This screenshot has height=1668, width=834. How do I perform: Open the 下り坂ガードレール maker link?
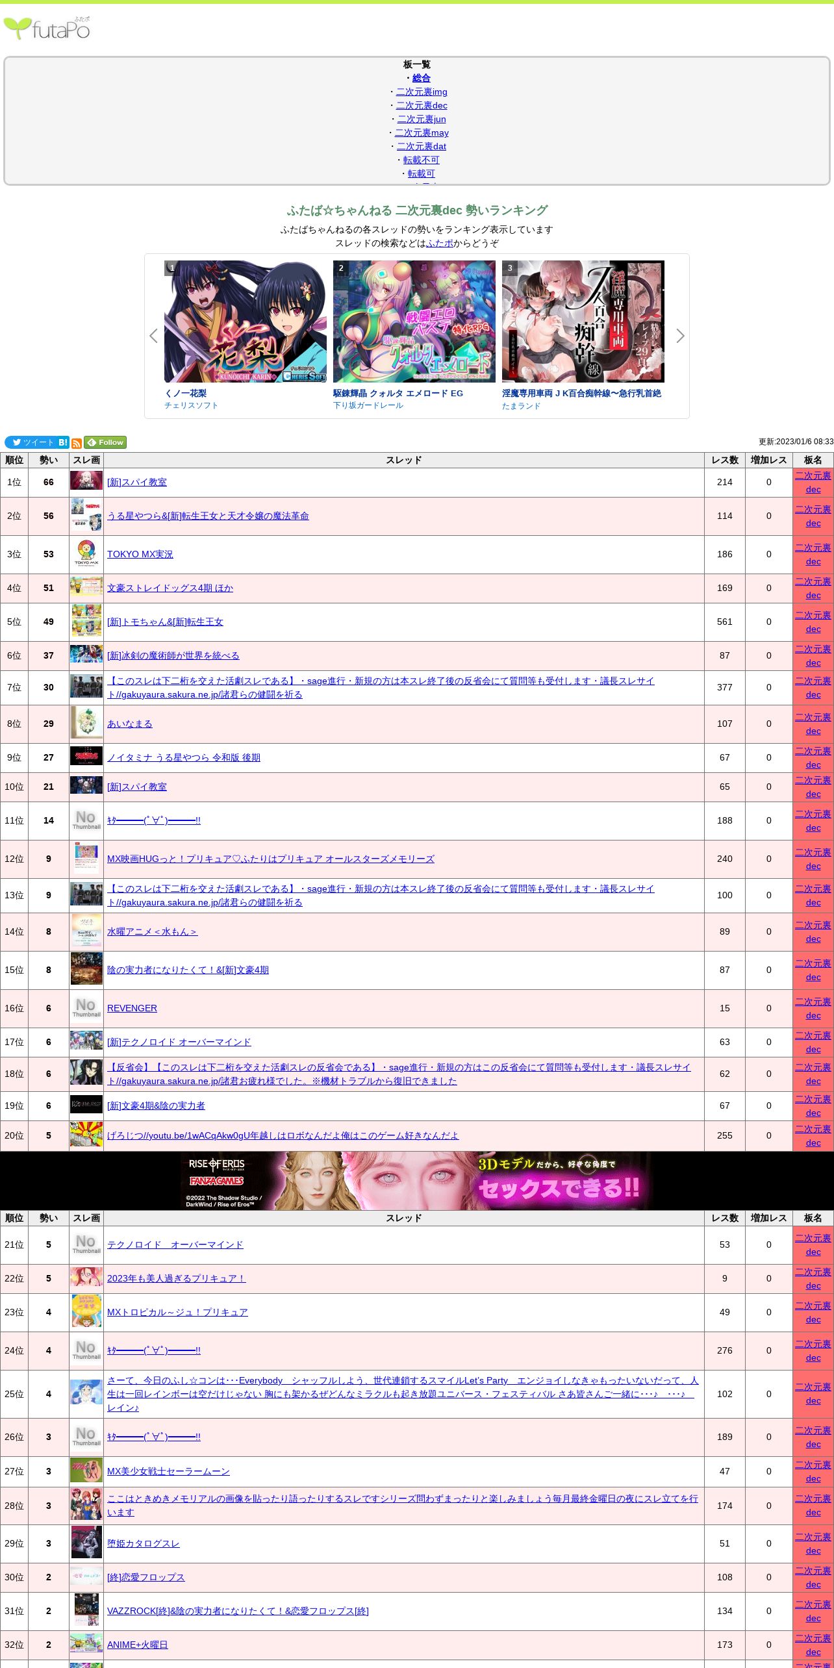(368, 405)
